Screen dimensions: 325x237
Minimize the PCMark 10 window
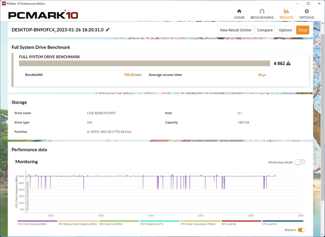(x=297, y=3)
